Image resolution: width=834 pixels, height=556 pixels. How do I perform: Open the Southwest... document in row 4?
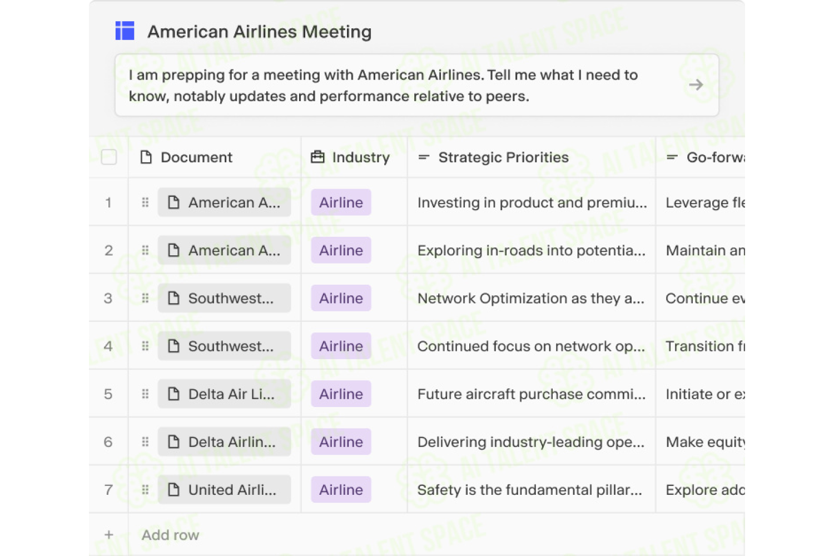(x=224, y=346)
